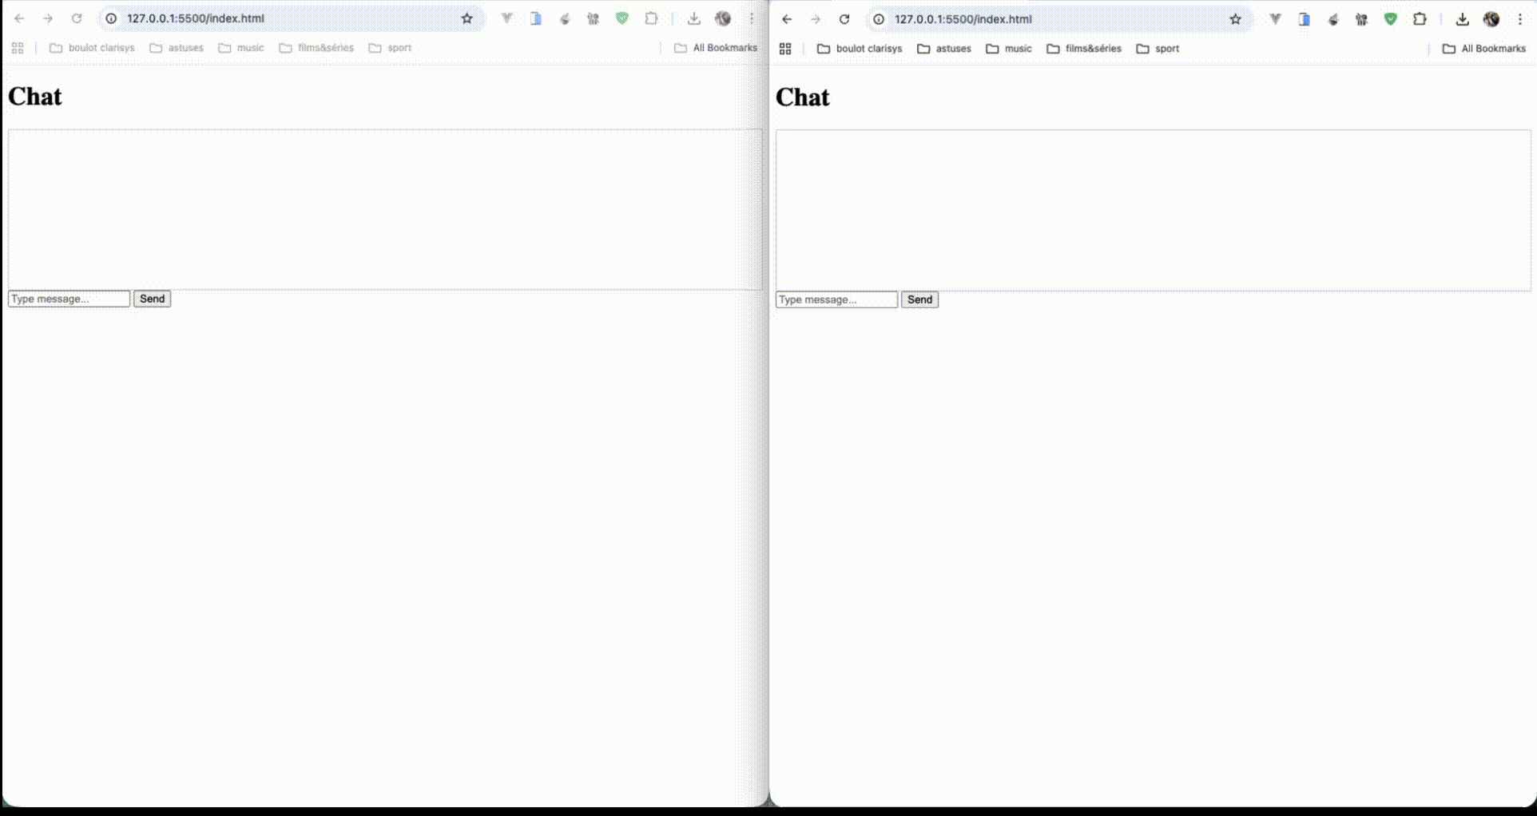Screen dimensions: 1537x816
Task: Click the green shield extension in left window
Action: click(x=622, y=18)
